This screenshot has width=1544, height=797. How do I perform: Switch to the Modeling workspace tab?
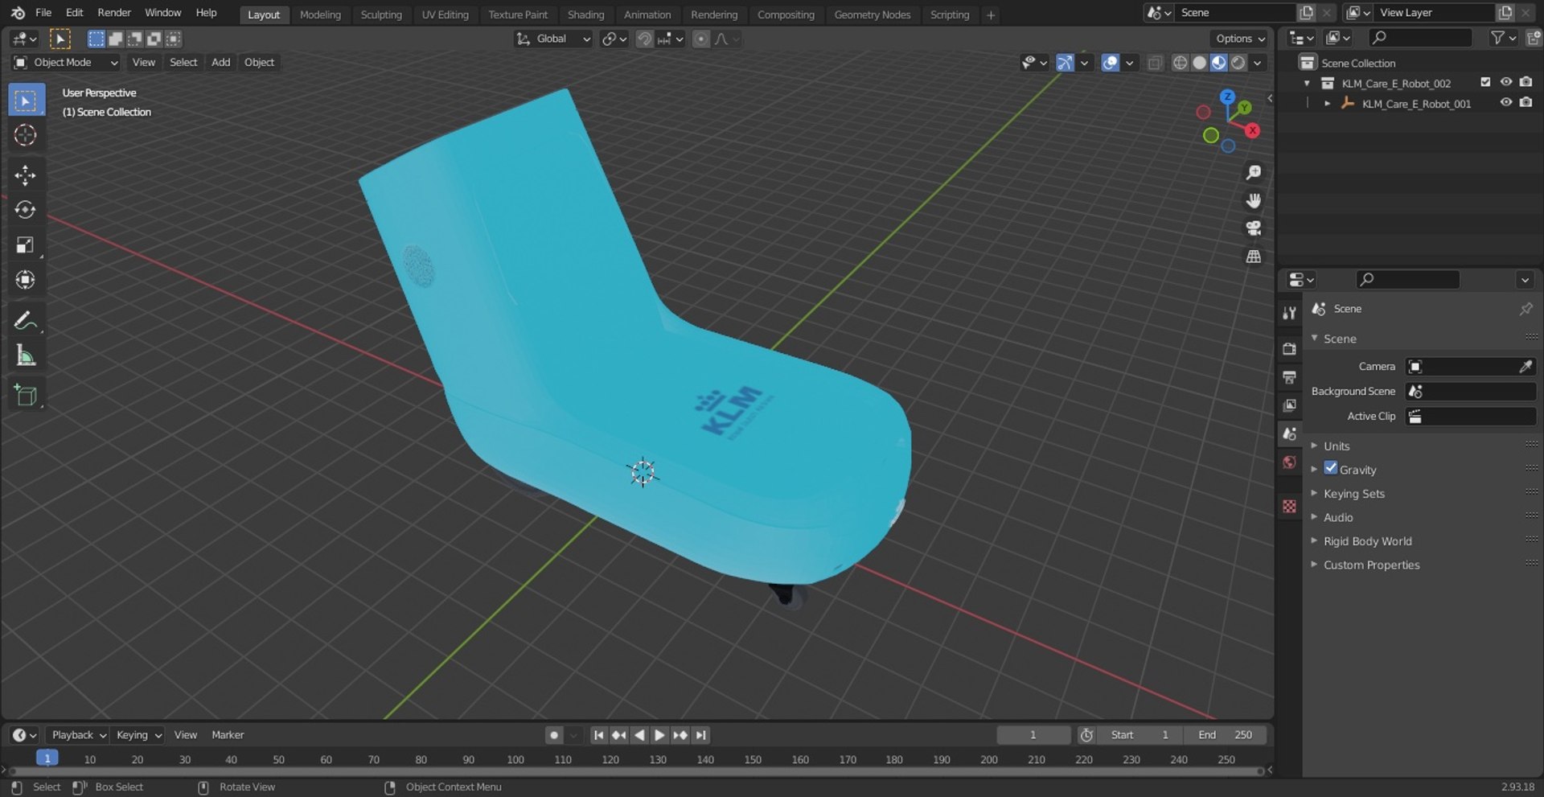point(320,14)
